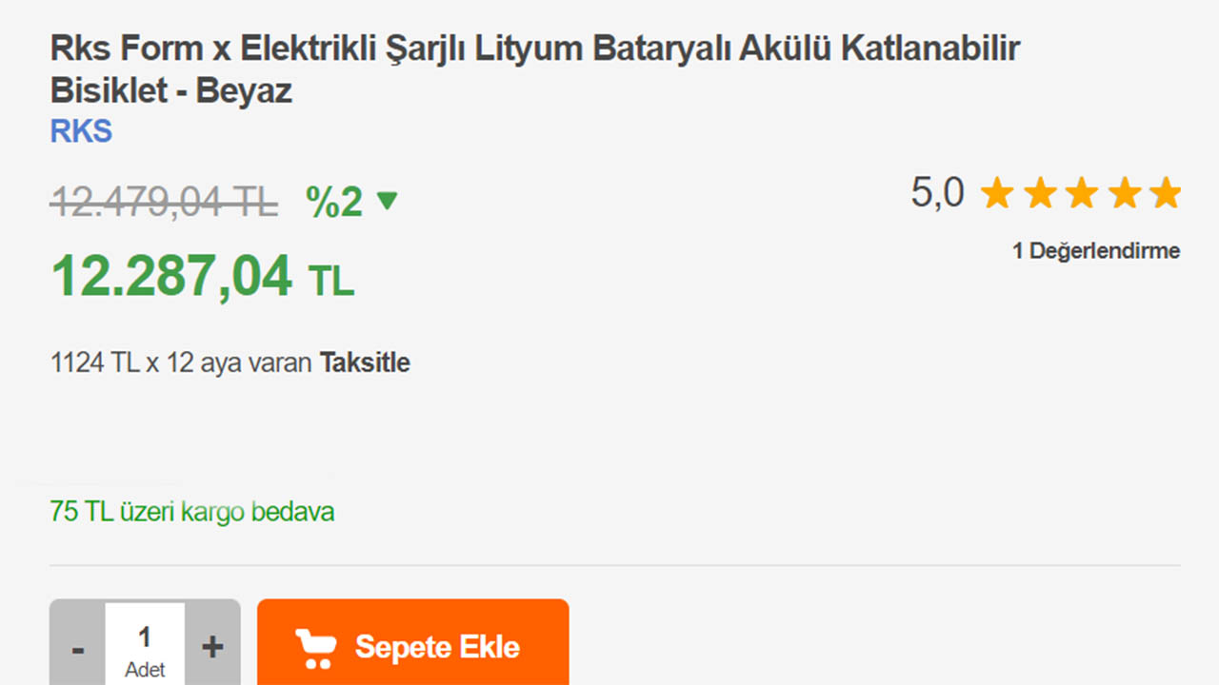View the 1 Değerlendirme review link
Screen dimensions: 1219x685
tap(1095, 250)
